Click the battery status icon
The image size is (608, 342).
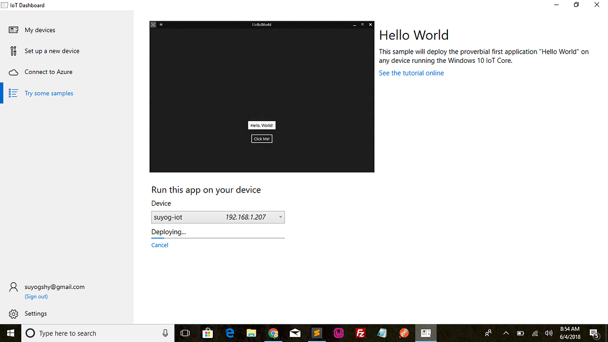[x=520, y=333]
